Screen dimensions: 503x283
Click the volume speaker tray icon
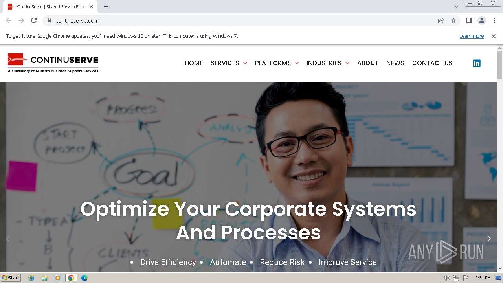pos(447,278)
